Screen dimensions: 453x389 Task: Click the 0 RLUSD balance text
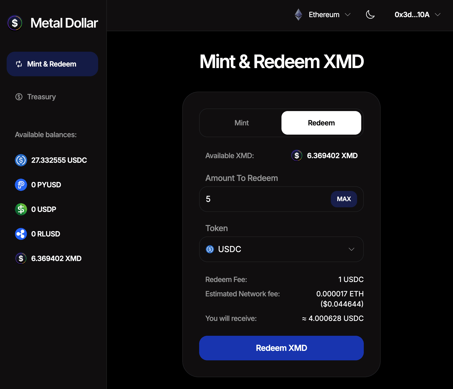[x=46, y=234]
